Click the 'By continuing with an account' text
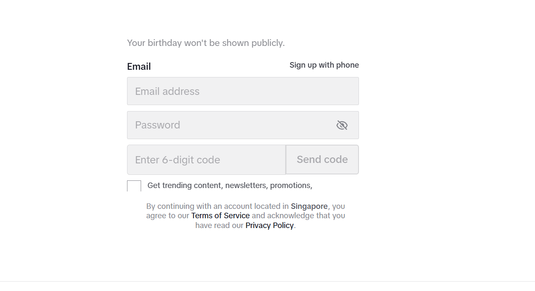 point(217,206)
